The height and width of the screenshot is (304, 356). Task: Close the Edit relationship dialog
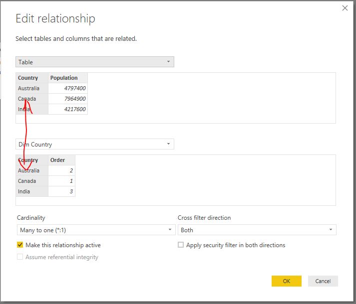345,8
